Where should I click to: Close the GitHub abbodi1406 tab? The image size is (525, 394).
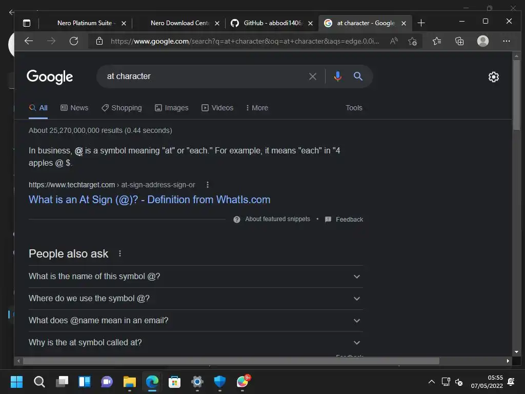coord(310,24)
